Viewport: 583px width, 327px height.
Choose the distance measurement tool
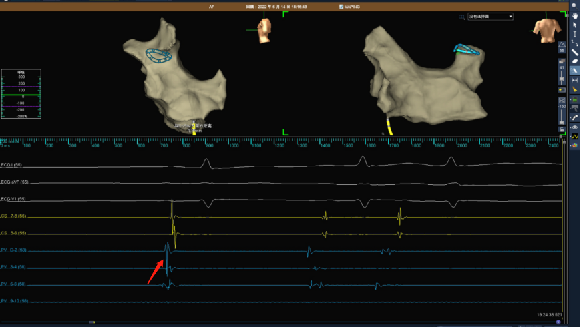(575, 80)
